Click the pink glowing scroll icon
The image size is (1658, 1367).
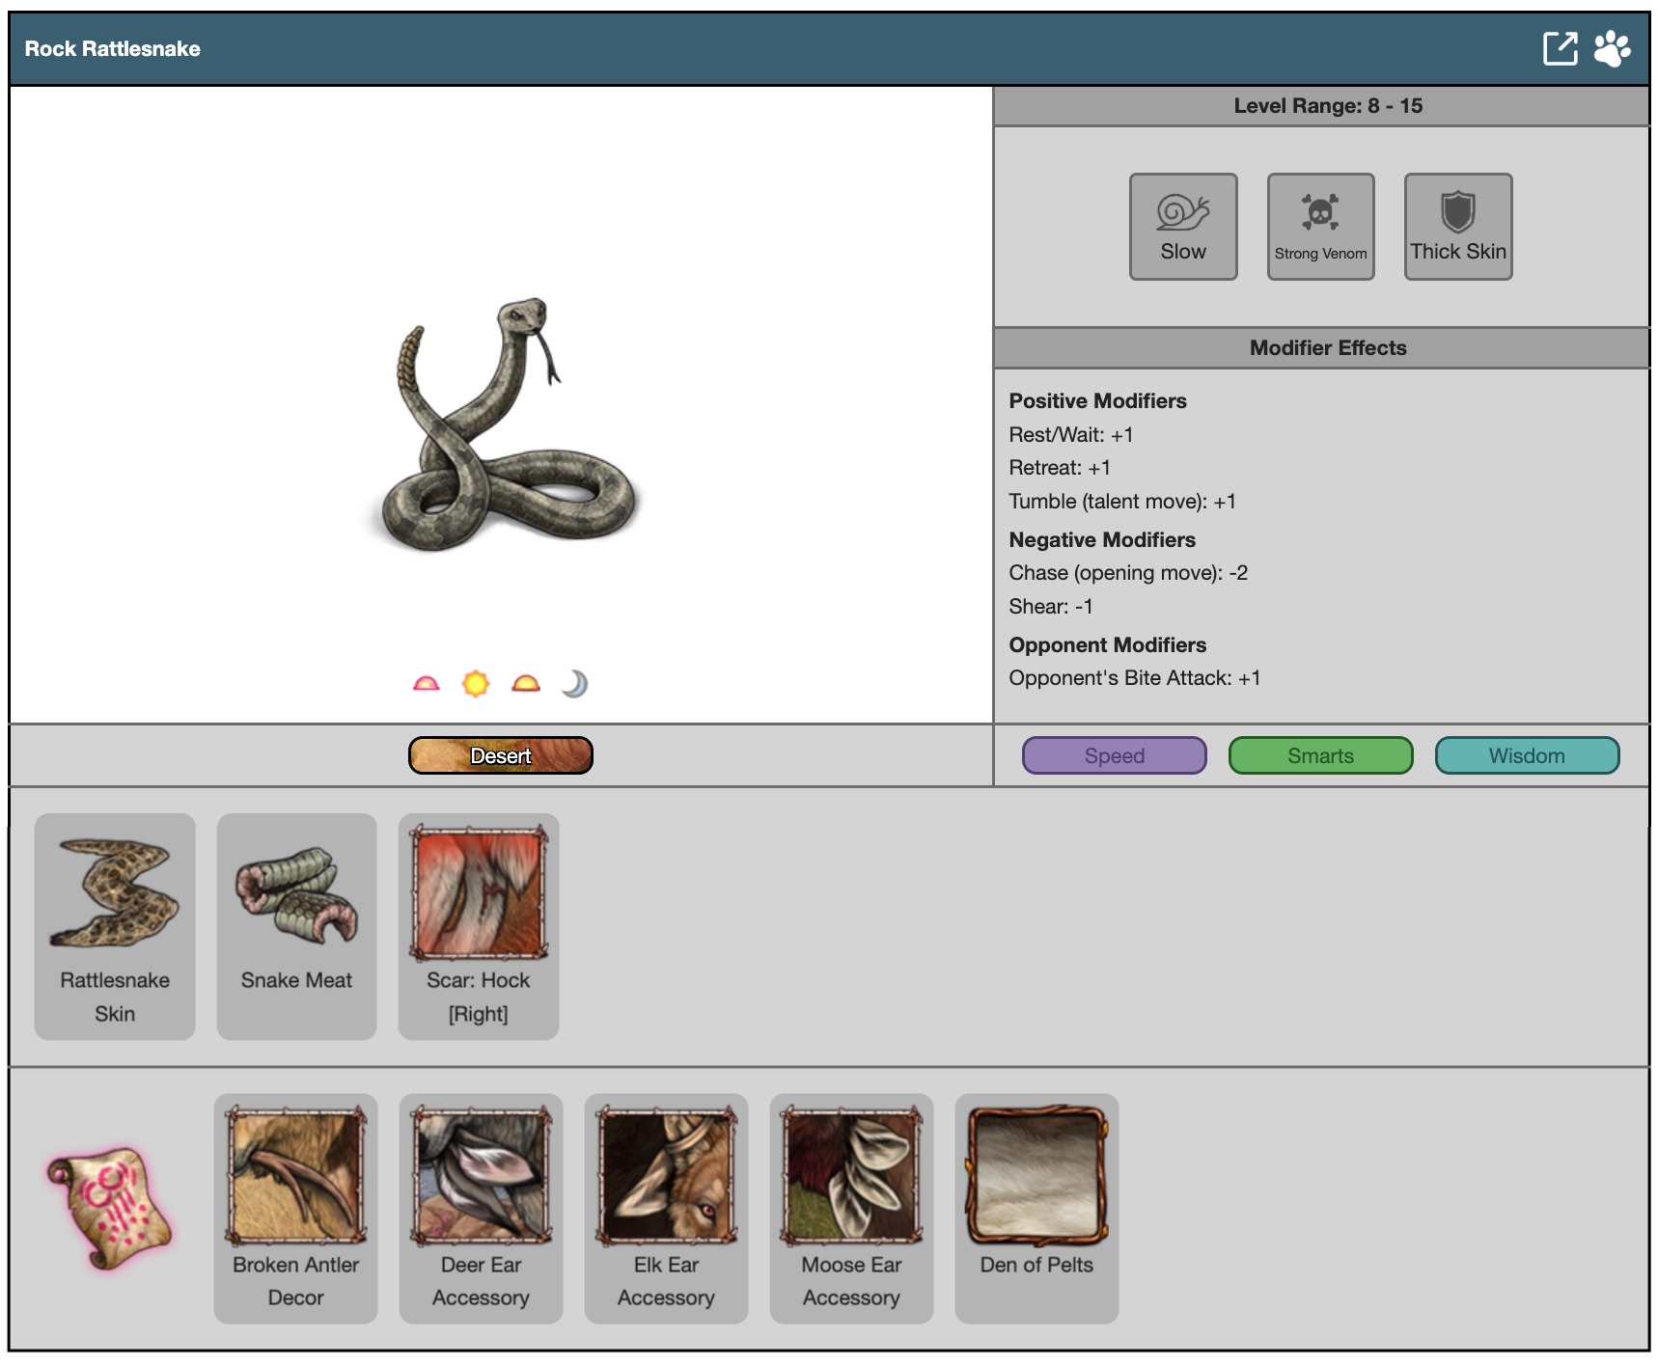coord(110,1208)
